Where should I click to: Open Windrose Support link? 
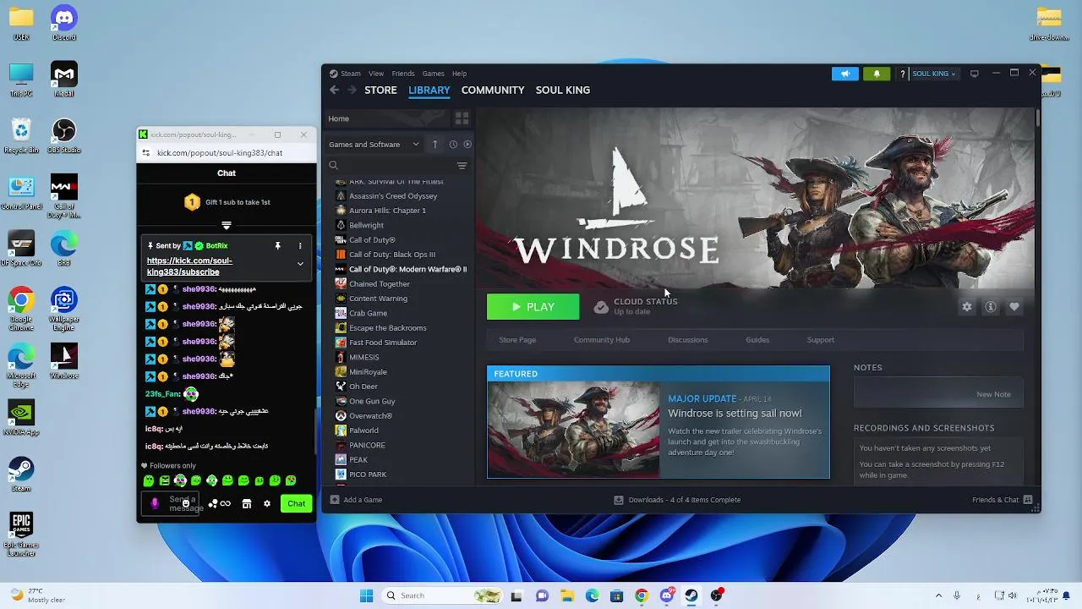click(821, 340)
